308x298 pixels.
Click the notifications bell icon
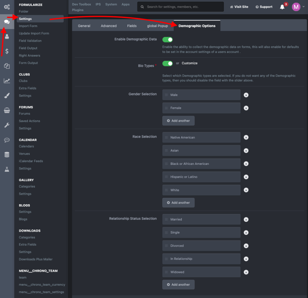click(x=282, y=7)
